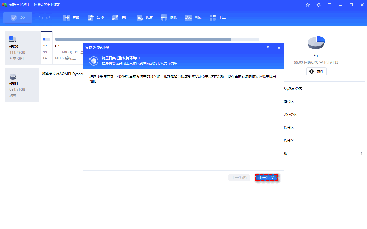The width and height of the screenshot is (367, 229).
Task: Click the 提交 (Commit) button
Action: (17, 17)
